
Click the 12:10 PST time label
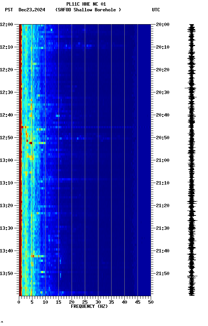coord(6,47)
